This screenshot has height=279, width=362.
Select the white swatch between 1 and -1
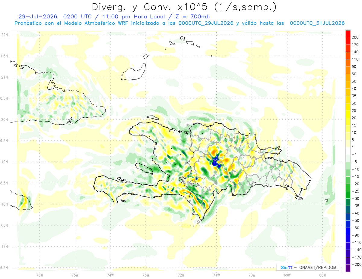(x=348, y=151)
